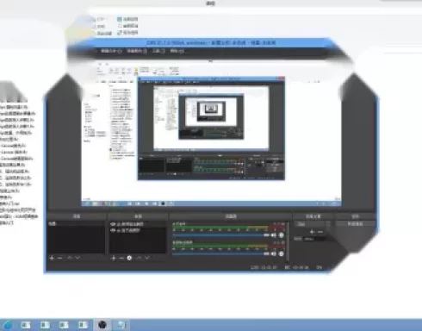Open settings gear of first mixer track
Screen dimensions: 422x331
pyautogui.click(x=282, y=235)
